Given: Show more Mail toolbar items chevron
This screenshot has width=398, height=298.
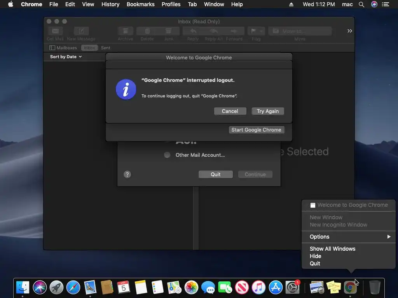Looking at the screenshot, I should 349,31.
